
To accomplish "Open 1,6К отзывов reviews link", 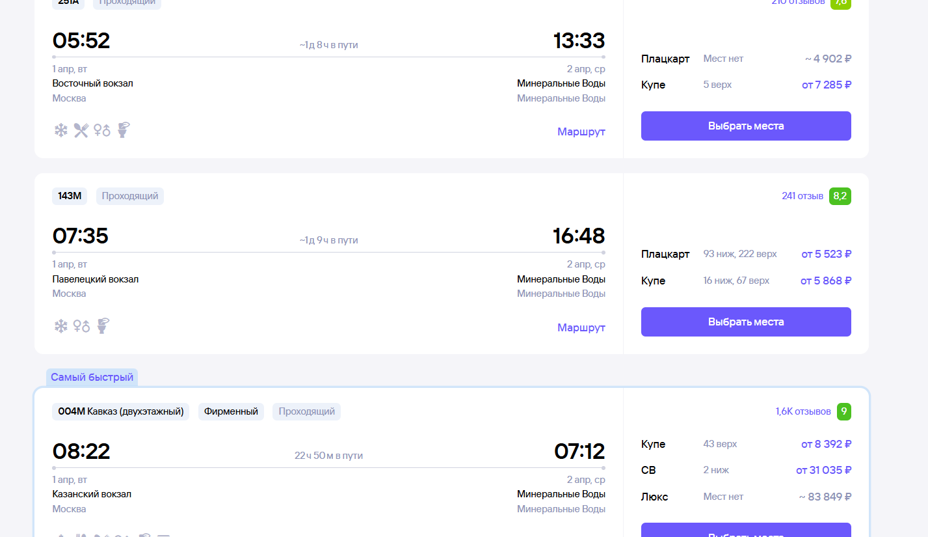I will click(803, 411).
